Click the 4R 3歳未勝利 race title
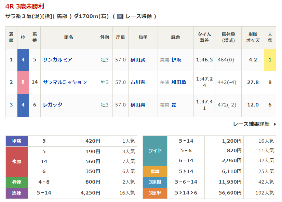 click(25, 6)
